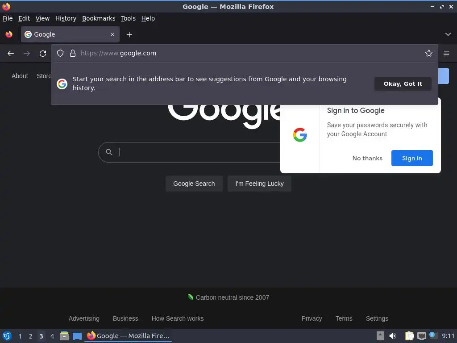Open the History menu
457x343 pixels.
pyautogui.click(x=66, y=18)
